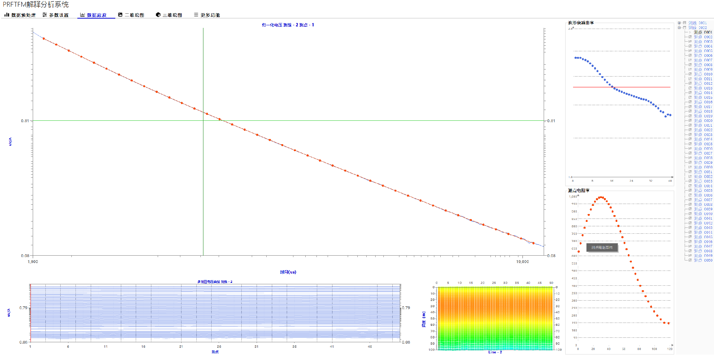This screenshot has width=714, height=356.
Task: Click the Line - 2 colored depth section map
Action: point(495,318)
